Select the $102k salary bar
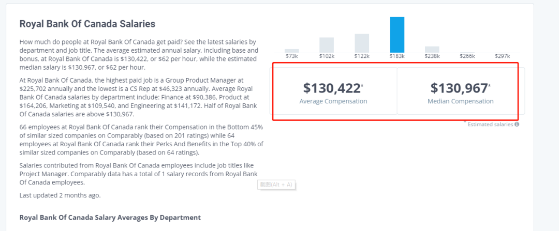Image resolution: width=559 pixels, height=231 pixels. [327, 45]
